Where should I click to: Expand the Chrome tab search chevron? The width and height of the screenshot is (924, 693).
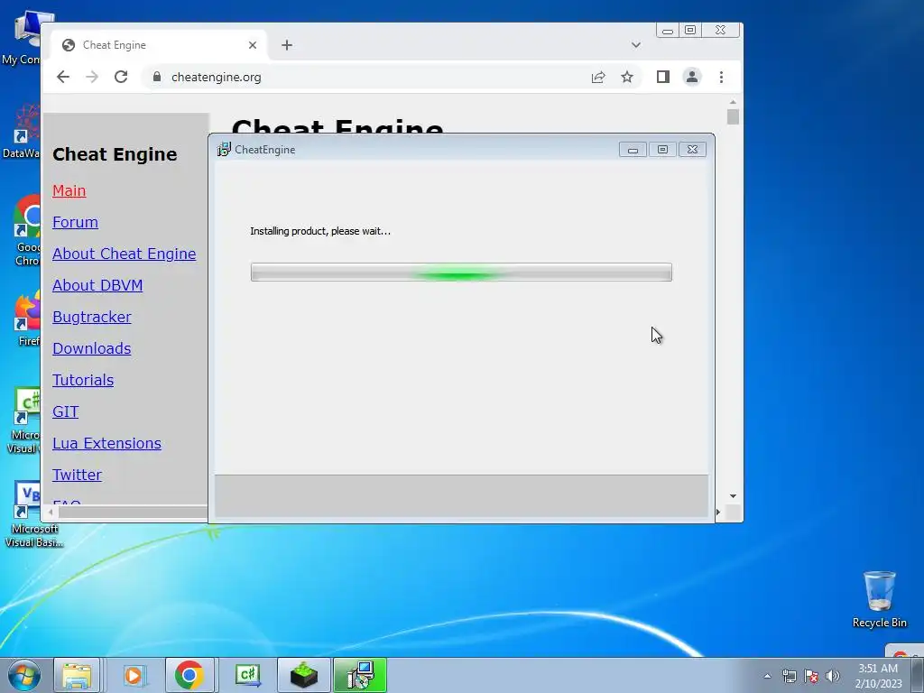[x=636, y=45]
